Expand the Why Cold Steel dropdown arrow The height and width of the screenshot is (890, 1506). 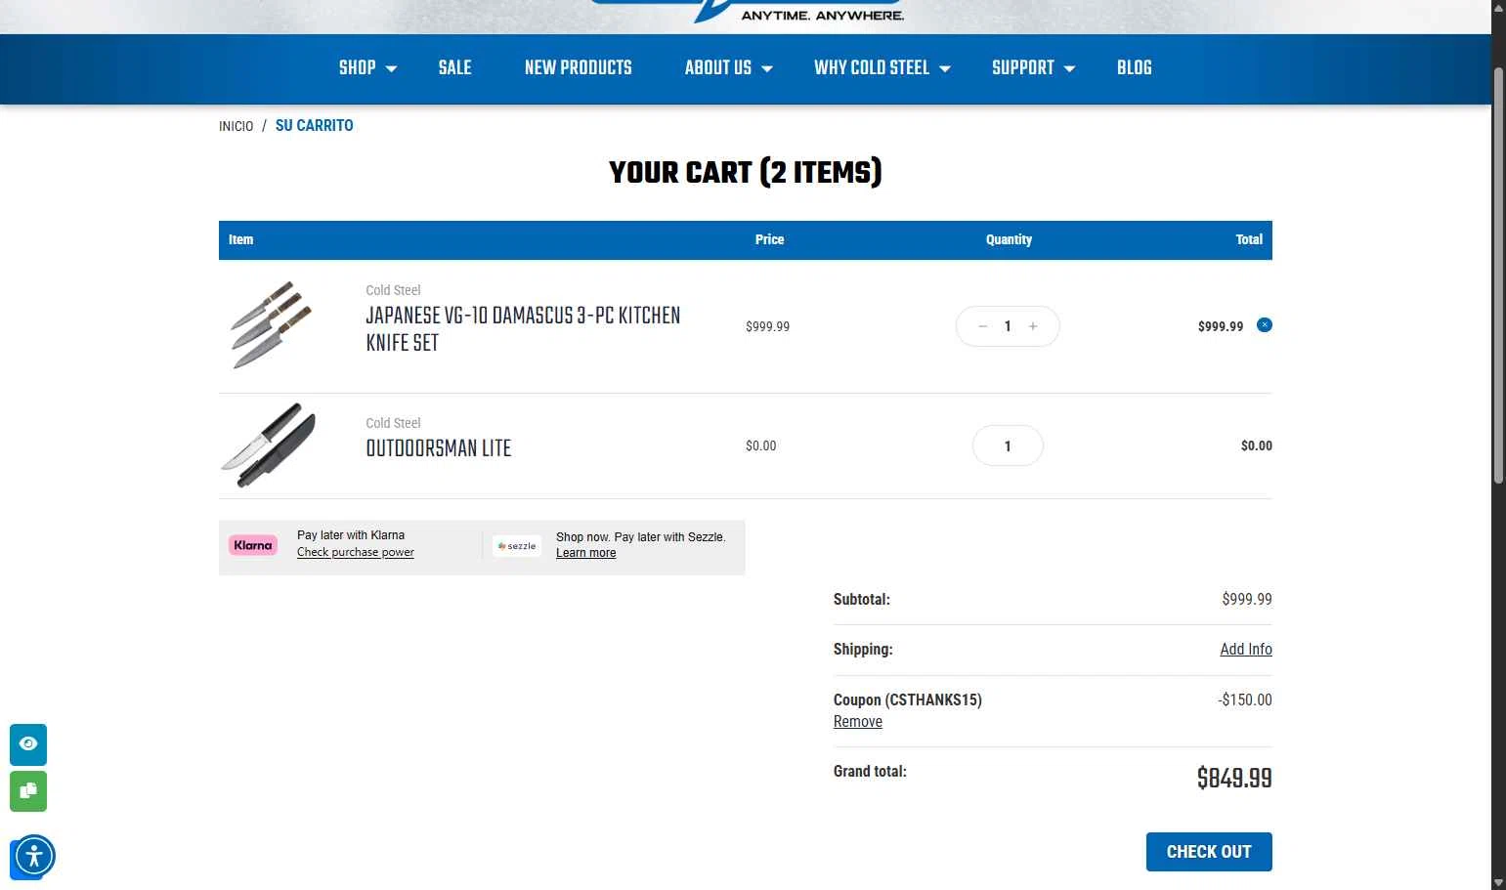coord(945,68)
